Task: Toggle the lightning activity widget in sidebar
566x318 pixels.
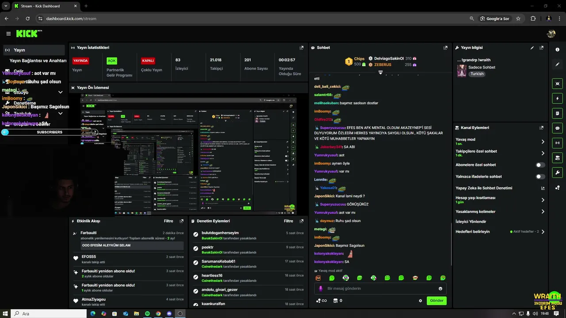Action: click(557, 98)
